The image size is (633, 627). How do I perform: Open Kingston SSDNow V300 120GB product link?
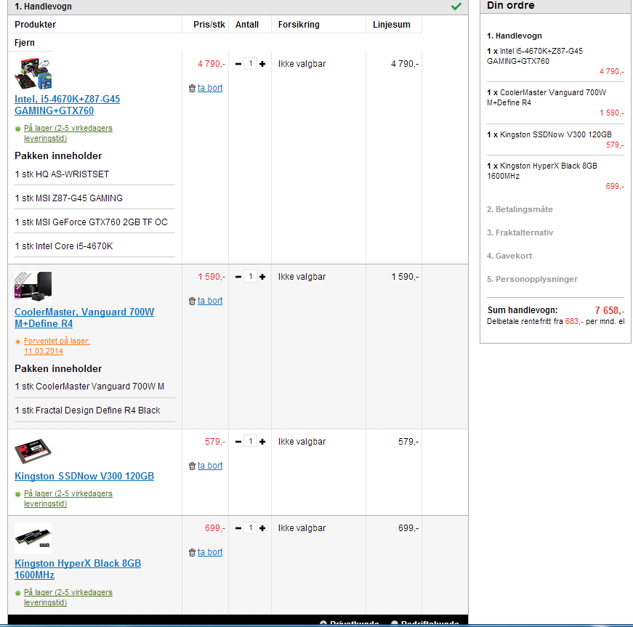point(84,476)
